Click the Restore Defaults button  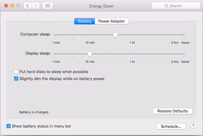coord(172,111)
